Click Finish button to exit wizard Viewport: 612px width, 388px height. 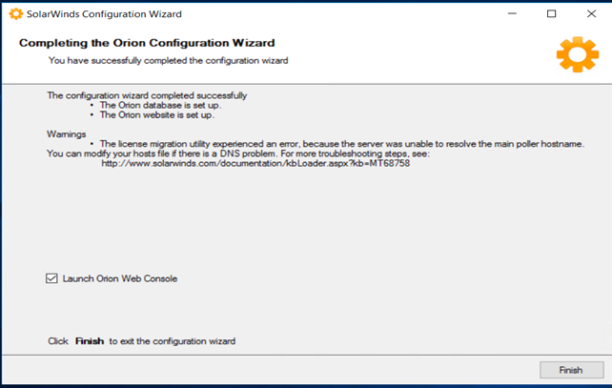pos(571,370)
